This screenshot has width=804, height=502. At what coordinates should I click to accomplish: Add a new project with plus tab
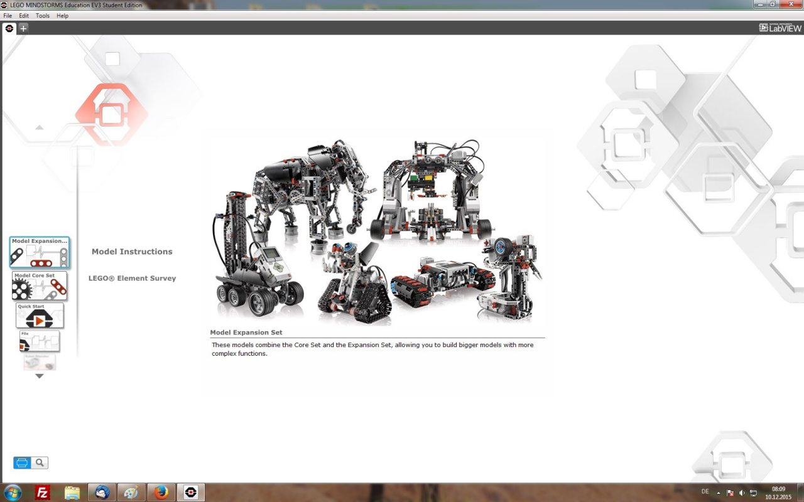23,28
